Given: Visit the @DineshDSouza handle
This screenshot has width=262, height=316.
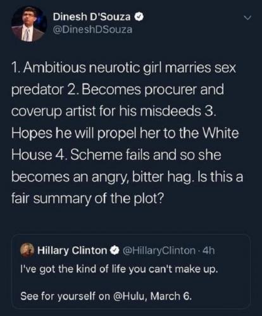Looking at the screenshot, I should [x=93, y=30].
